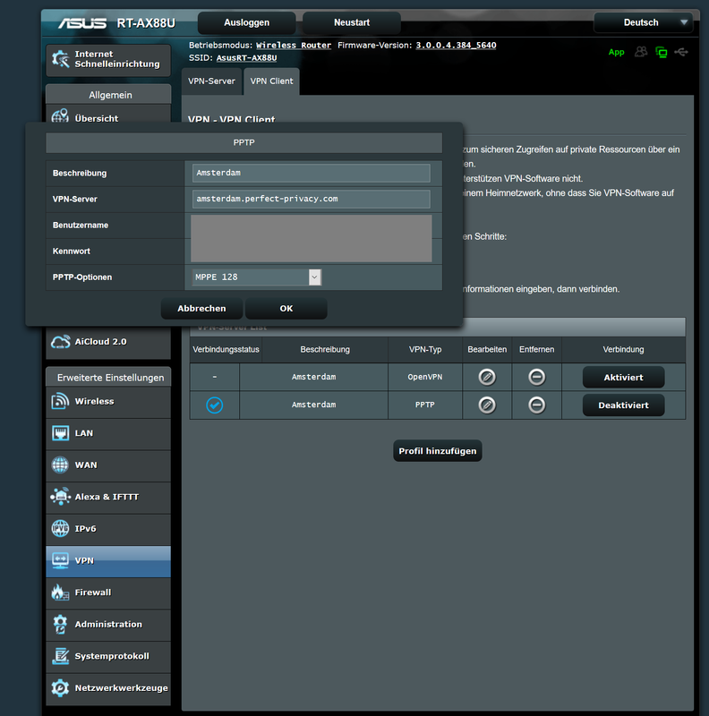Remove the OpenVPN Amsterdam profile
This screenshot has height=716, width=709.
click(537, 377)
